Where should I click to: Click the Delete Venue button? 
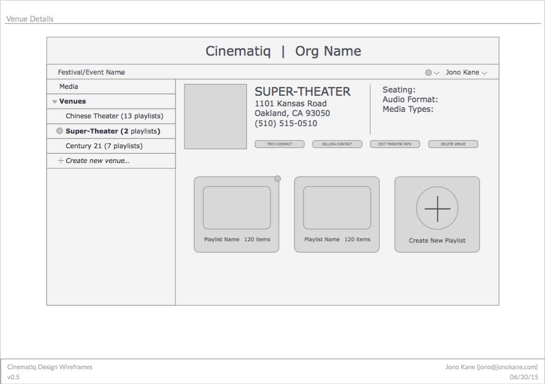tap(453, 144)
